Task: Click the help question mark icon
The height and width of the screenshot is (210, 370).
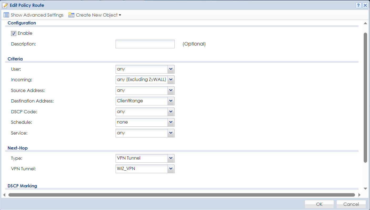Action: pyautogui.click(x=358, y=5)
